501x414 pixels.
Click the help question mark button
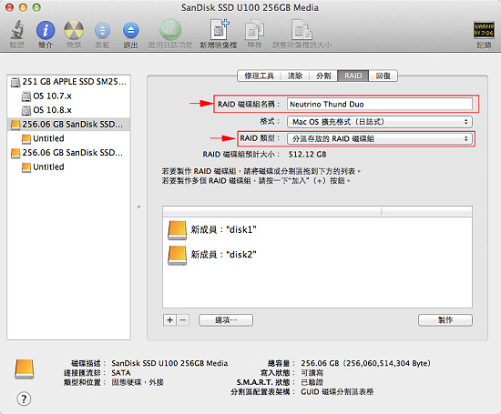24,399
